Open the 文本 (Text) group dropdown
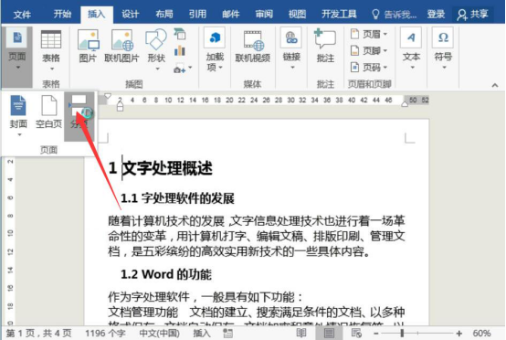The width and height of the screenshot is (506, 340). (x=411, y=49)
